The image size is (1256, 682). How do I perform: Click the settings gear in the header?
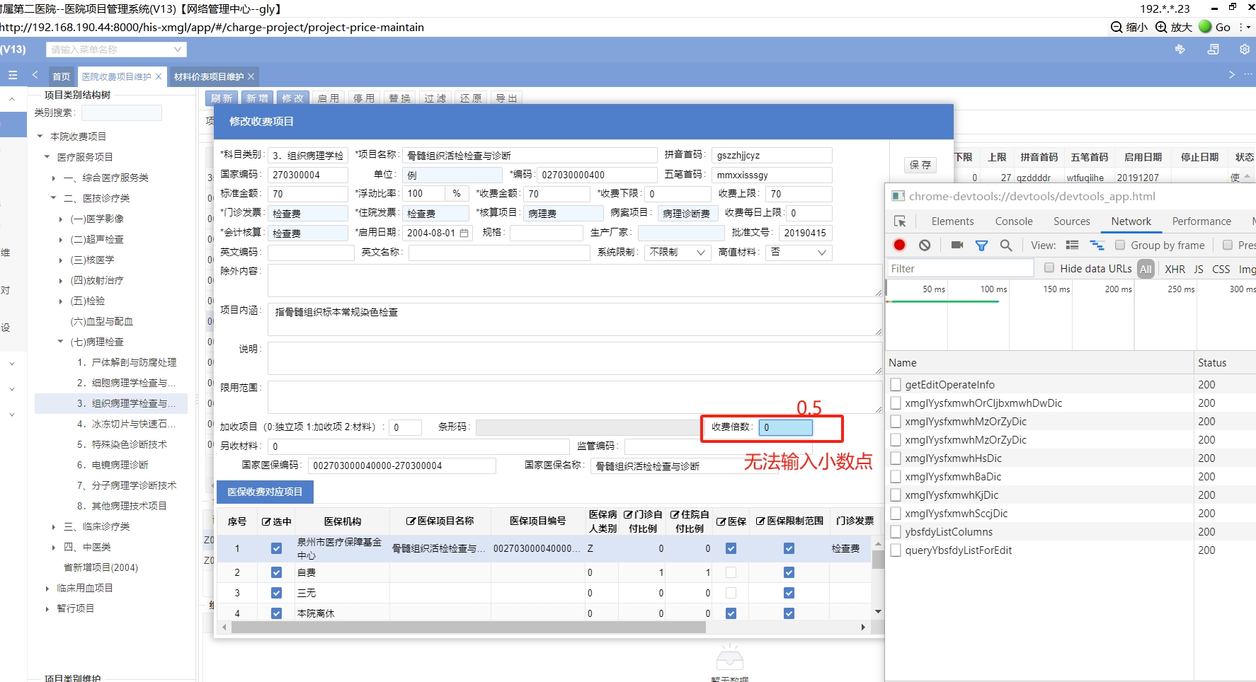[x=1244, y=50]
